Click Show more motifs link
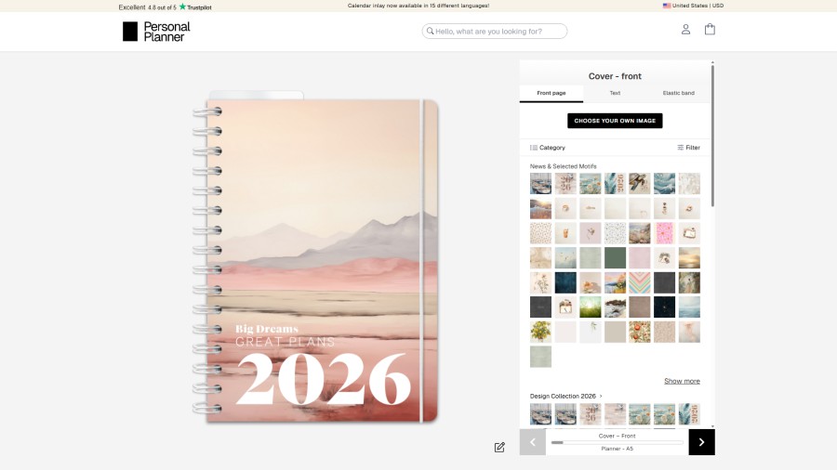 [682, 381]
